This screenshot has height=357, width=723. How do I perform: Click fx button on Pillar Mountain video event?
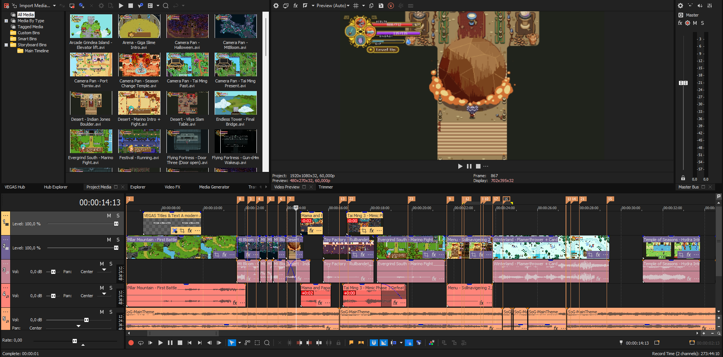[x=224, y=255]
